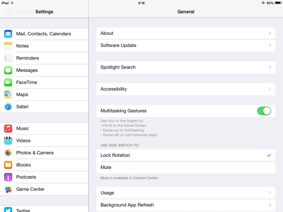Tap the Mail envelope icon
The height and width of the screenshot is (212, 283).
click(8, 34)
